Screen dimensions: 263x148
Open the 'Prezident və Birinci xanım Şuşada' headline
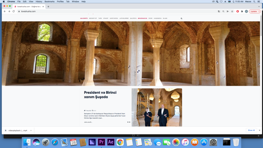[100, 95]
